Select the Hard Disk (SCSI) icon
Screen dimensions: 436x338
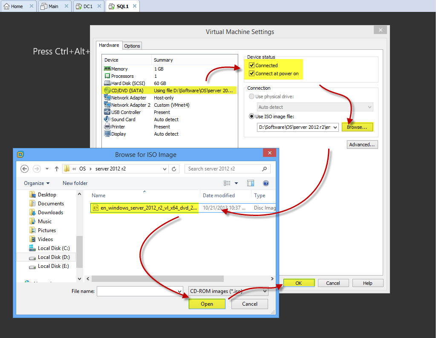coord(107,83)
